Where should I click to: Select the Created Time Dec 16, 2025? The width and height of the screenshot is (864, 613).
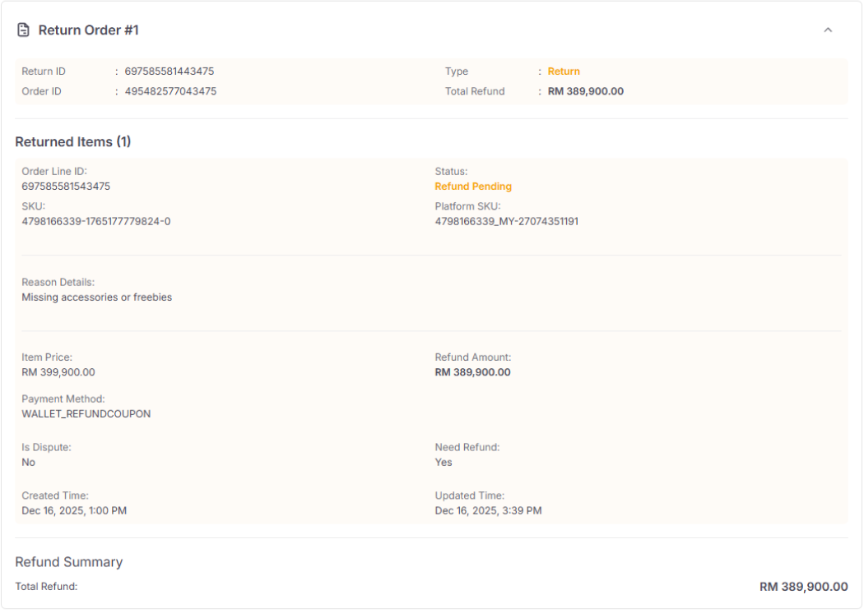[74, 510]
